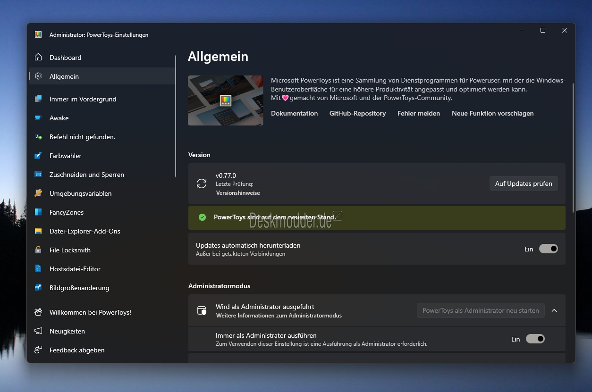The image size is (592, 392).
Task: Click the Feedback abgeben icon
Action: click(x=38, y=350)
